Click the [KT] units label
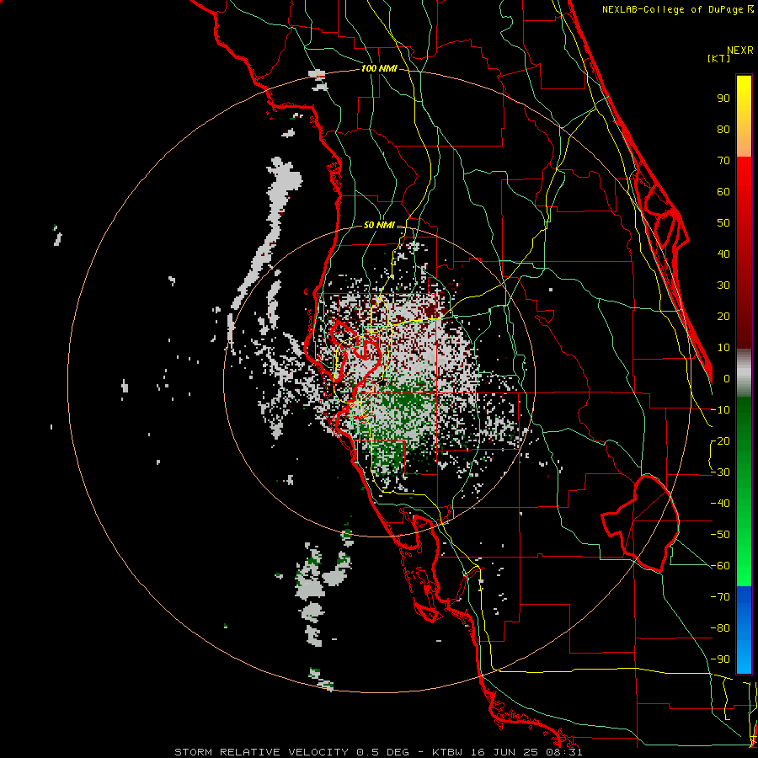 (x=719, y=58)
